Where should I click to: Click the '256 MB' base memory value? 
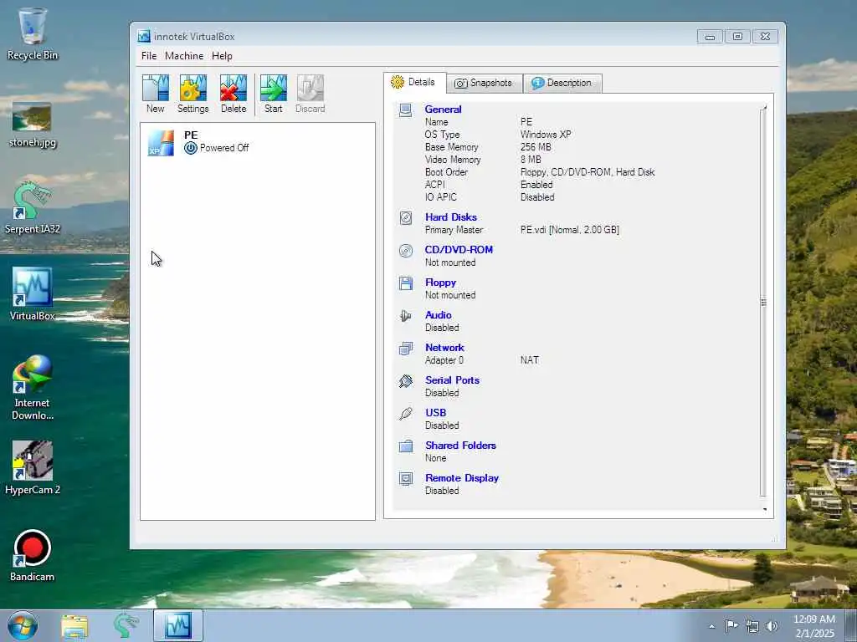536,147
